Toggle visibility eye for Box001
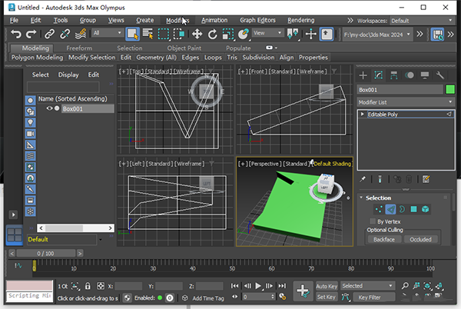The width and height of the screenshot is (461, 309). pyautogui.click(x=49, y=109)
